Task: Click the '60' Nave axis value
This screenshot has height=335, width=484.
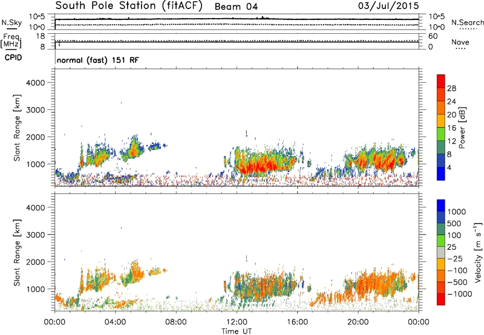Action: tap(433, 36)
